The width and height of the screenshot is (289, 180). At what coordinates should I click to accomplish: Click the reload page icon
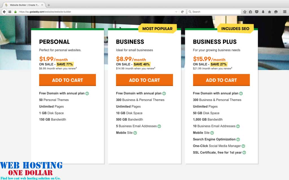[182, 12]
